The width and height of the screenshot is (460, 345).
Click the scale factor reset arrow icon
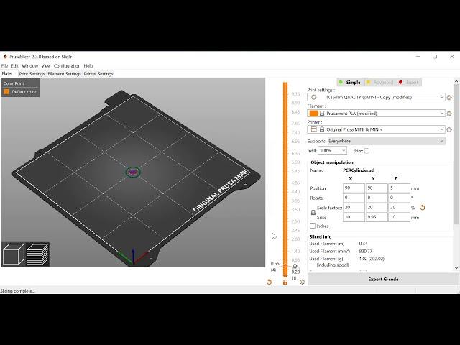pos(423,208)
